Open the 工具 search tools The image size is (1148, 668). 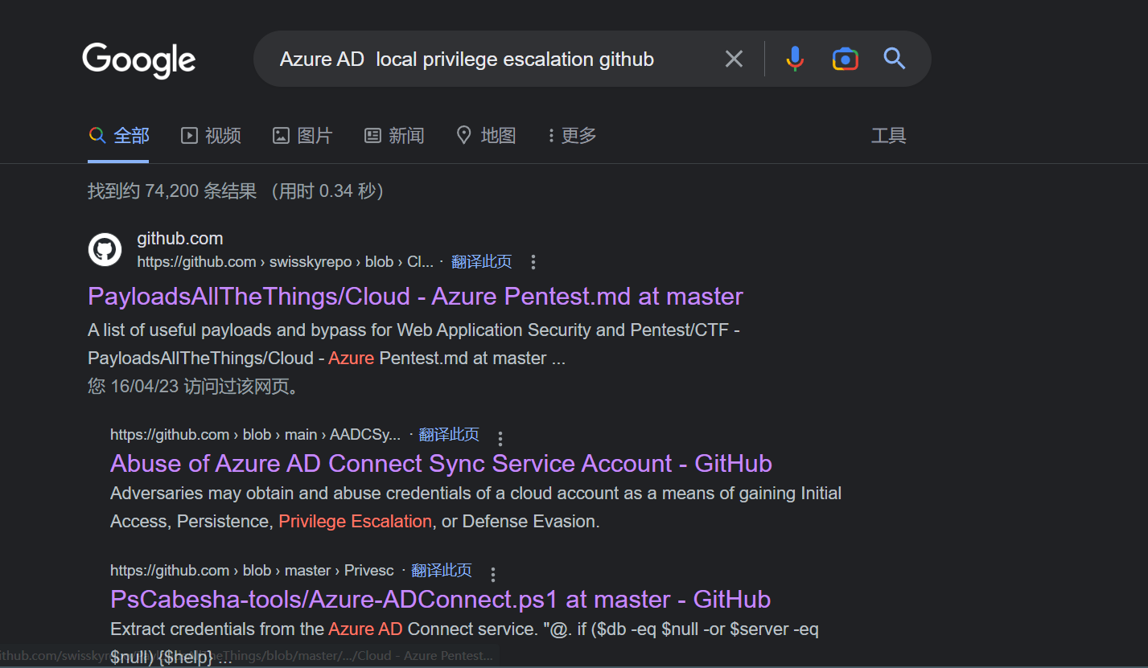pos(888,136)
